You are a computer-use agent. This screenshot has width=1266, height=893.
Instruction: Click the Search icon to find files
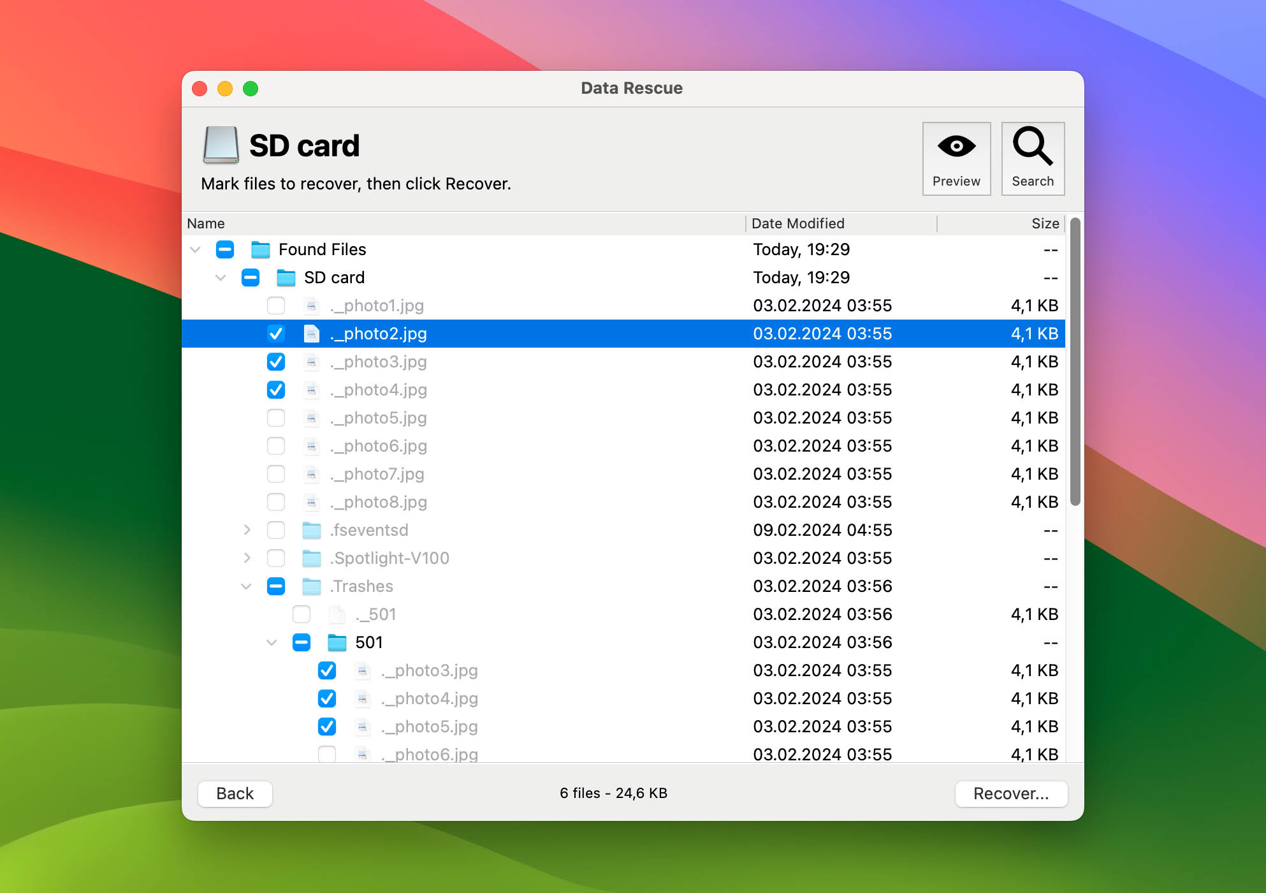pyautogui.click(x=1032, y=154)
